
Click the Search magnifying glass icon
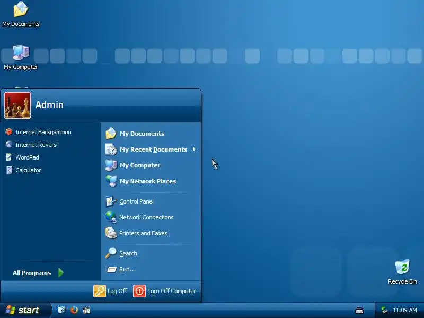tap(111, 253)
